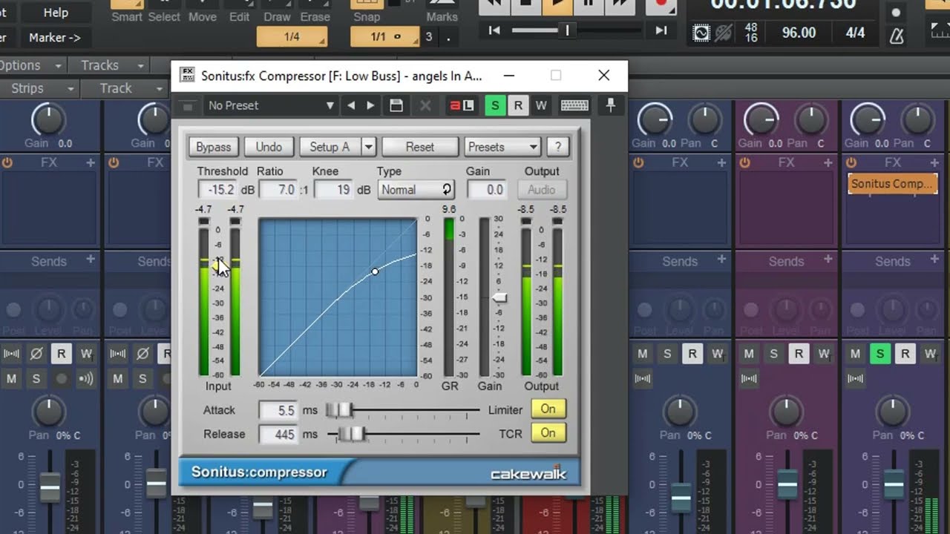Add an effect to the Sonitus Comp strip's FX rack
Screen dimensions: 950x534
(934, 162)
